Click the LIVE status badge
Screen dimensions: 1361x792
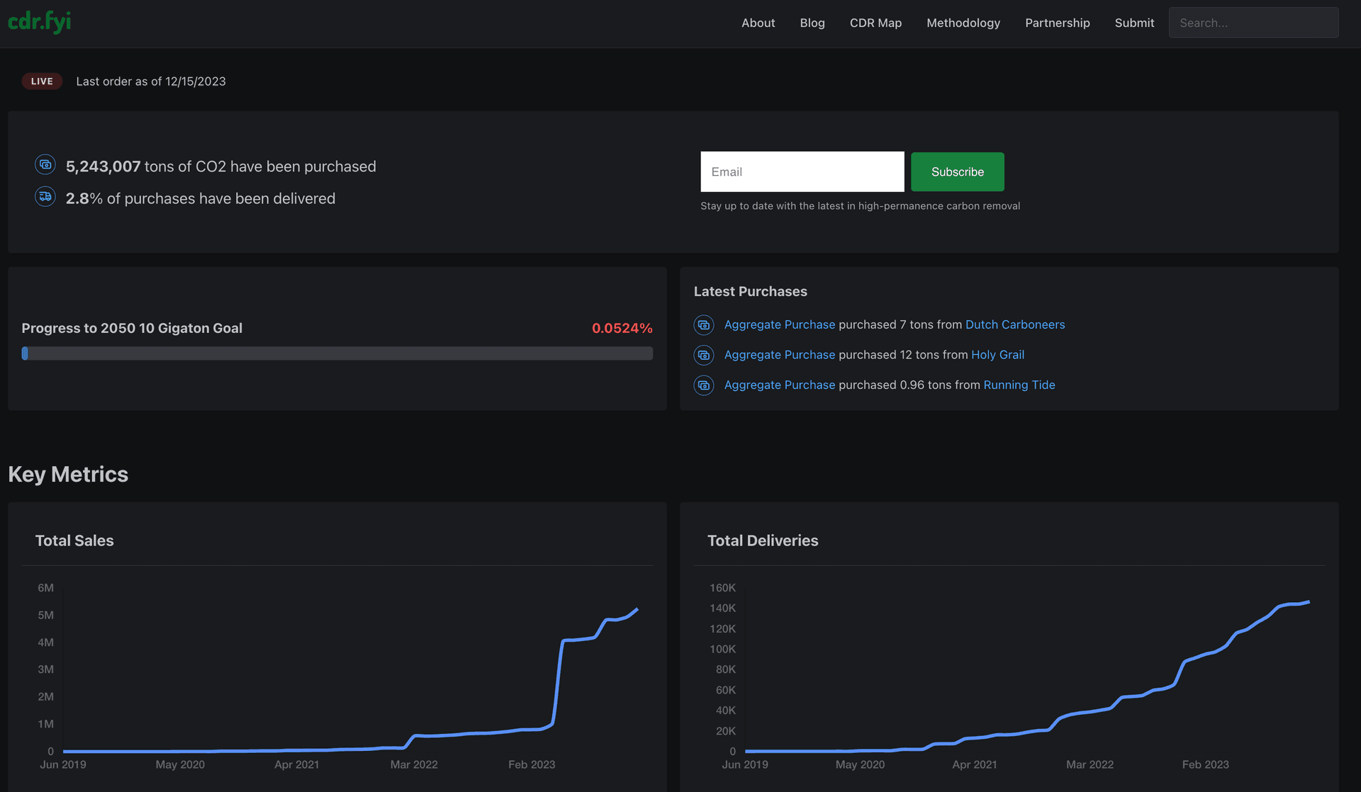tap(42, 81)
